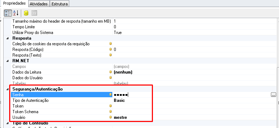The width and height of the screenshot is (279, 128).
Task: Click the vertical scrollbar of the property grid
Action: coord(278,73)
